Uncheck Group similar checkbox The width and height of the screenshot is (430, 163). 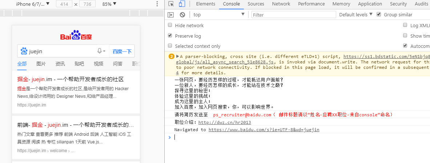(379, 14)
